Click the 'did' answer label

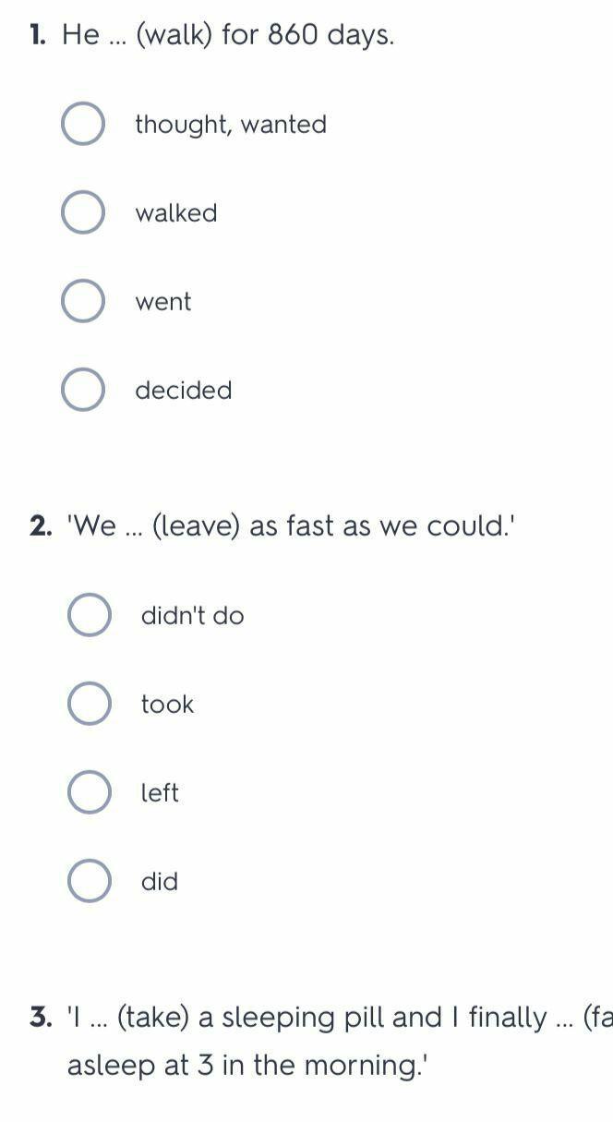tap(159, 882)
